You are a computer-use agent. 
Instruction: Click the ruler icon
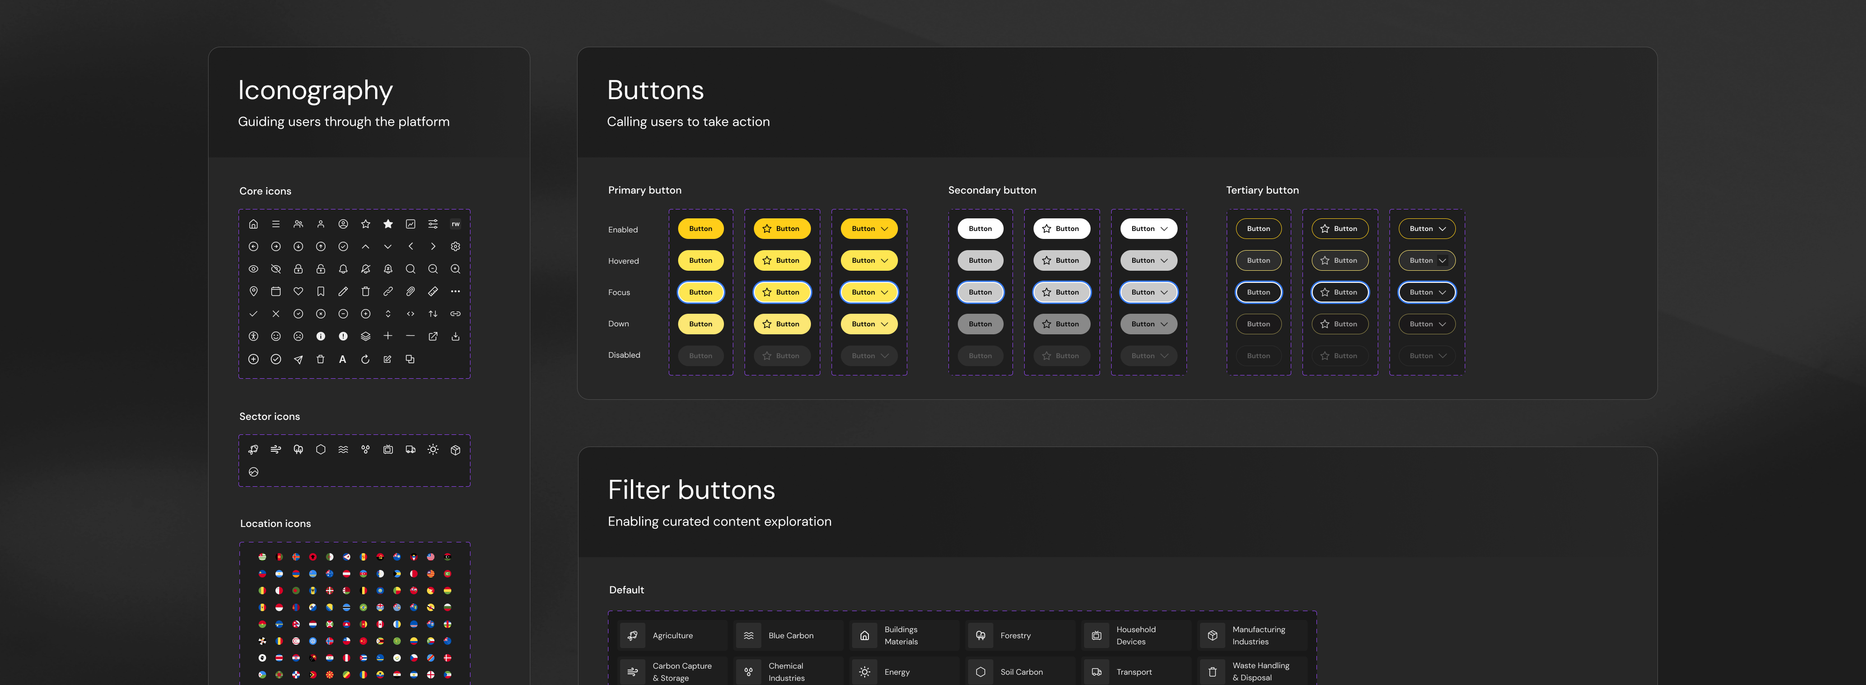433,292
